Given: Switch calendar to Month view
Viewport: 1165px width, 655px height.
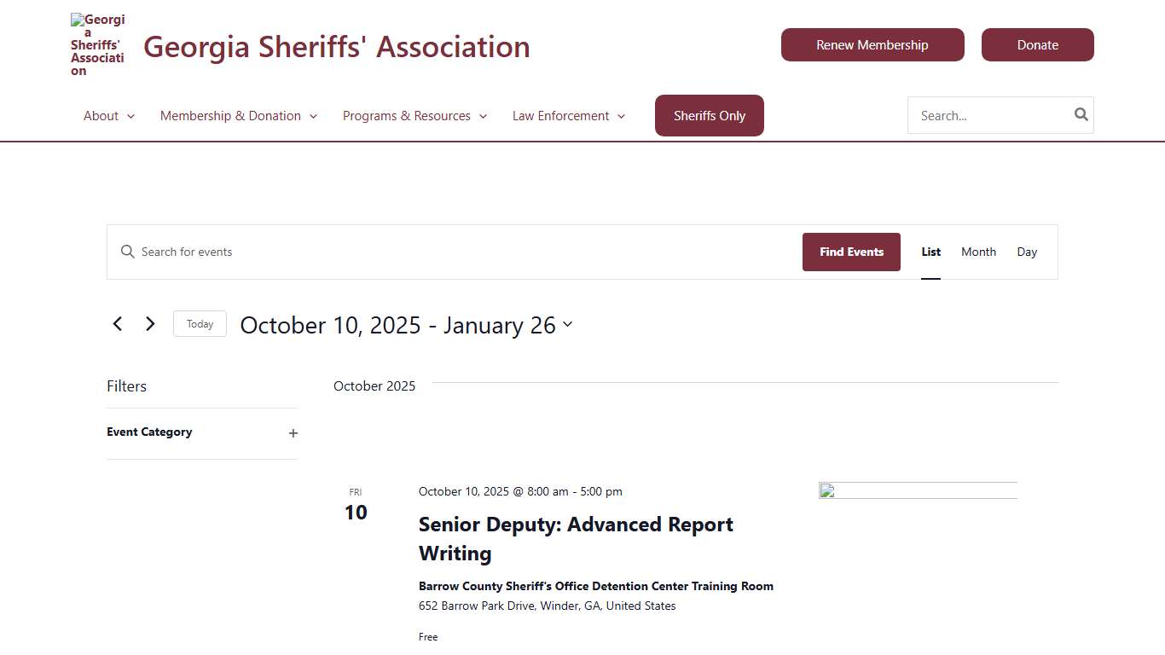Looking at the screenshot, I should (978, 252).
